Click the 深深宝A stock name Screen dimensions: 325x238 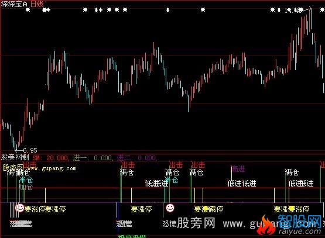14,4
